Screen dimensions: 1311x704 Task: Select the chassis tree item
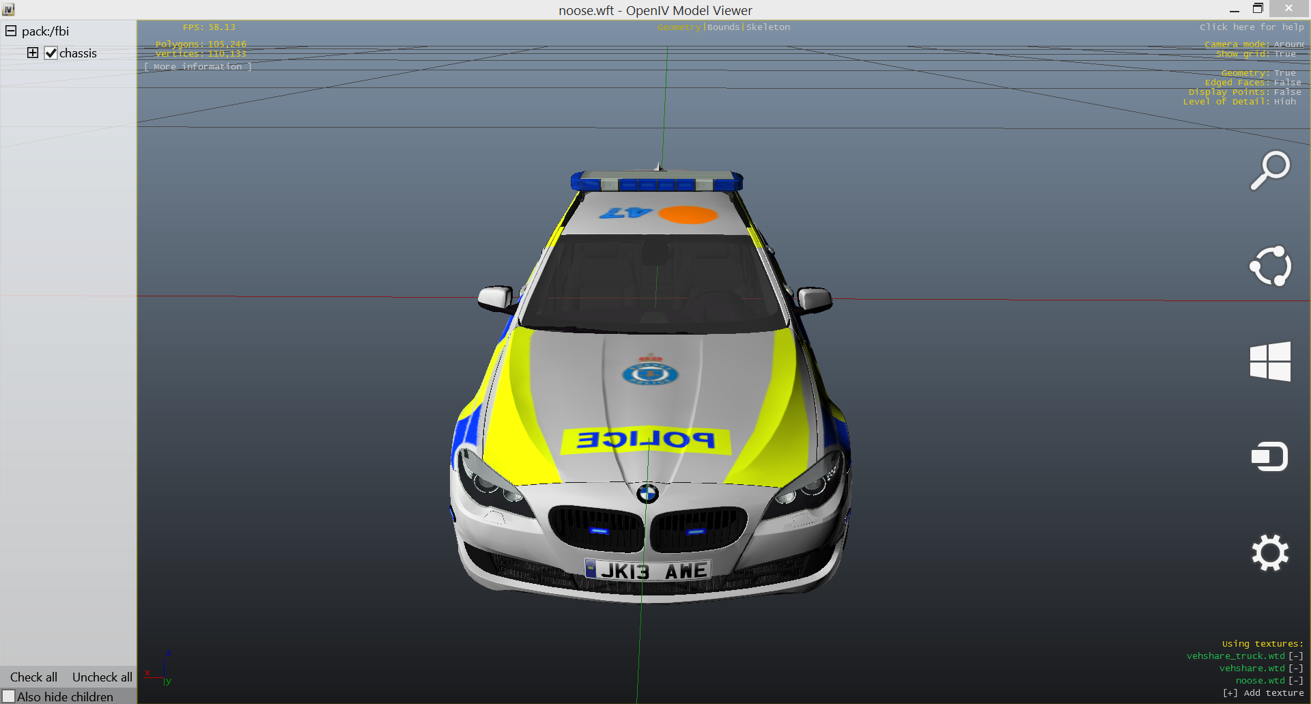click(78, 53)
